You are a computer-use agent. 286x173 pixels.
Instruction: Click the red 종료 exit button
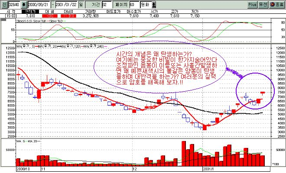point(277,3)
